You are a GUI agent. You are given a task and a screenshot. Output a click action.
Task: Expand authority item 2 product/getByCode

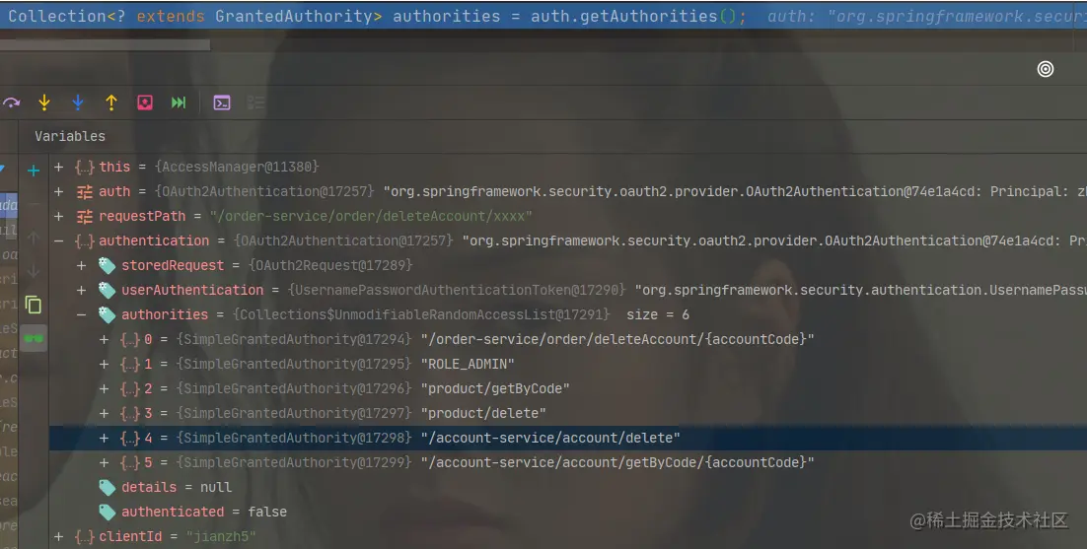[104, 388]
